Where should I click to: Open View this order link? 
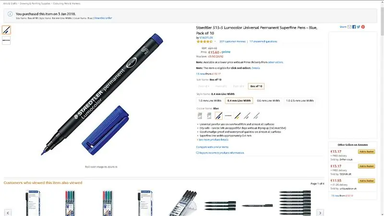click(x=103, y=18)
